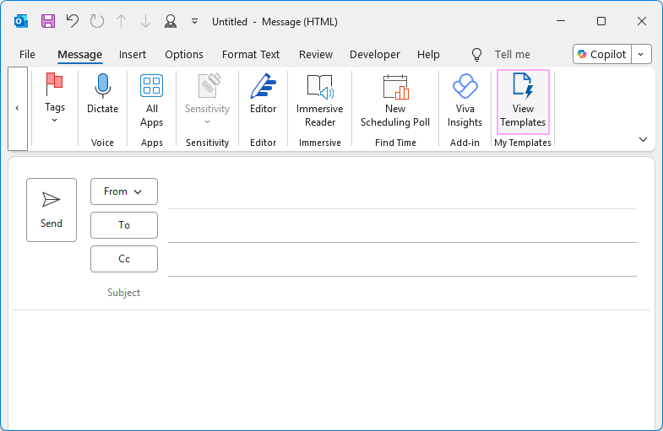Open the Options tab

click(x=184, y=55)
